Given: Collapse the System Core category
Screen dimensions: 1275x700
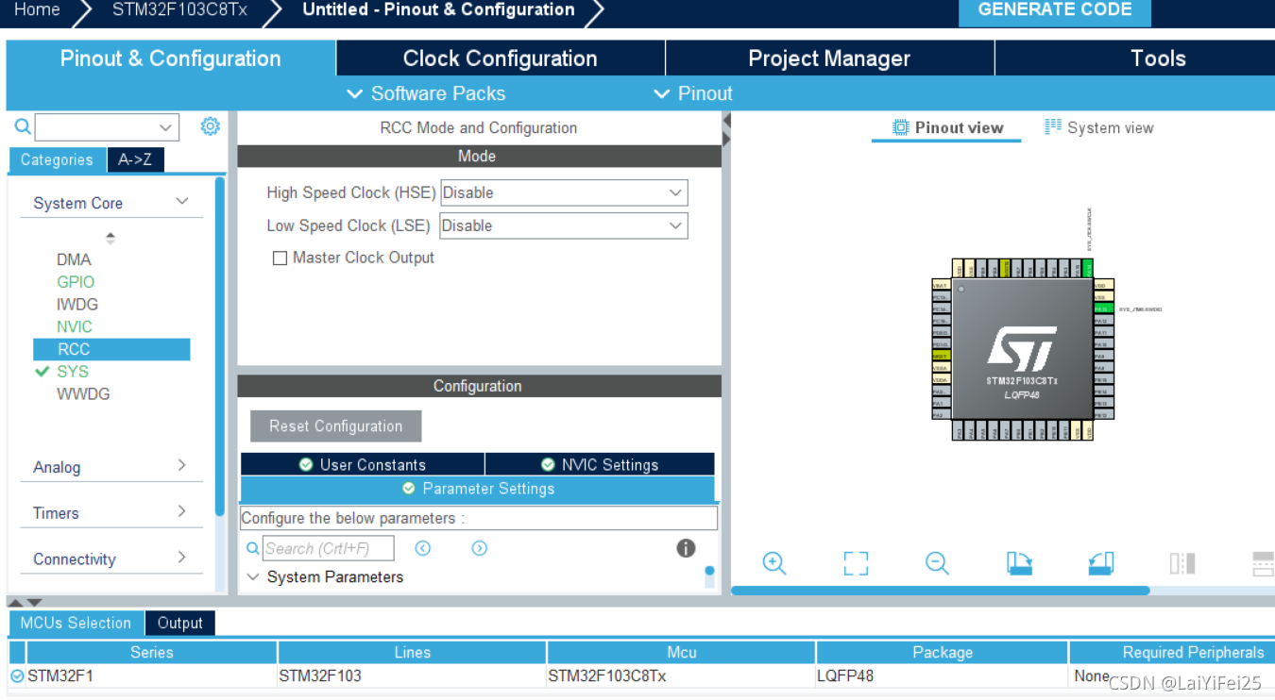Looking at the screenshot, I should 182,202.
